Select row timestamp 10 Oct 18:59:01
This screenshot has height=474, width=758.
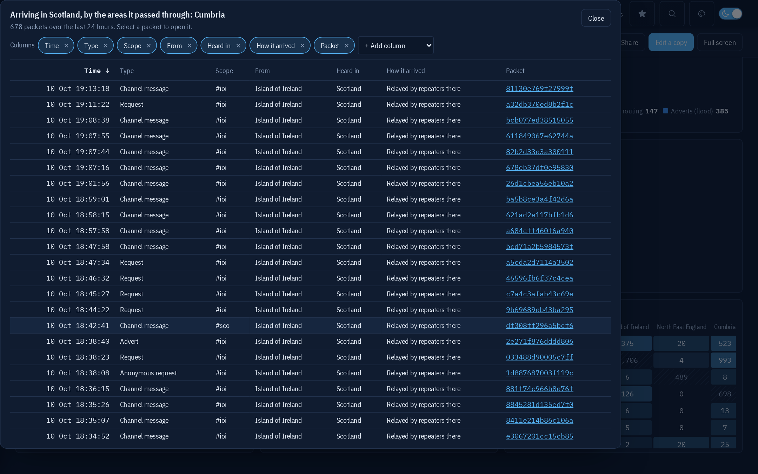coord(78,199)
